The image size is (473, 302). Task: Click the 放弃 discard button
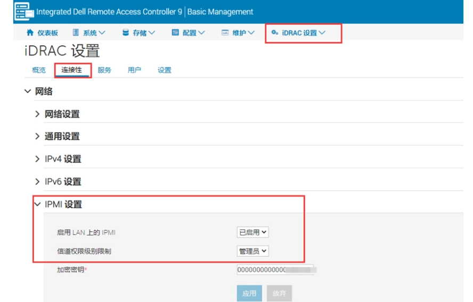click(x=279, y=293)
